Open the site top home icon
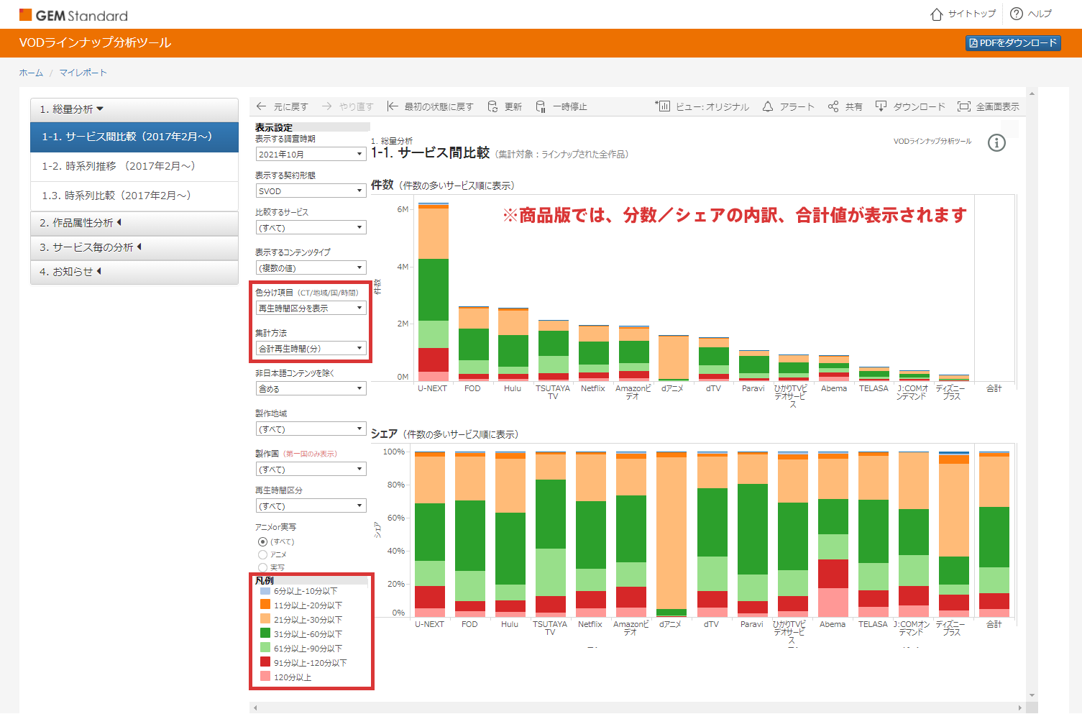 pos(936,14)
